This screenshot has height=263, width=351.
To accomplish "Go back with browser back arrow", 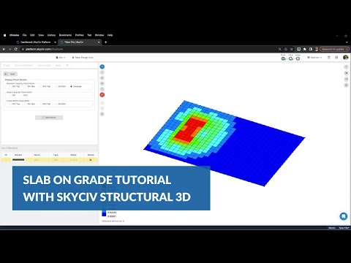I will pyautogui.click(x=4, y=49).
